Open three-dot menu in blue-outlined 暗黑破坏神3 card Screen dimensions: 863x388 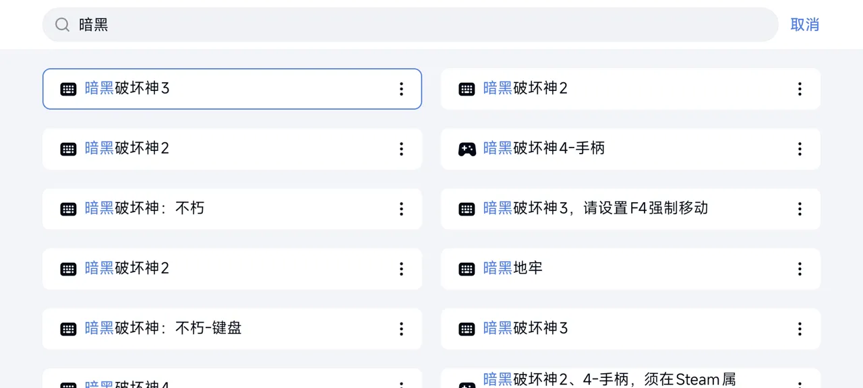(x=401, y=89)
